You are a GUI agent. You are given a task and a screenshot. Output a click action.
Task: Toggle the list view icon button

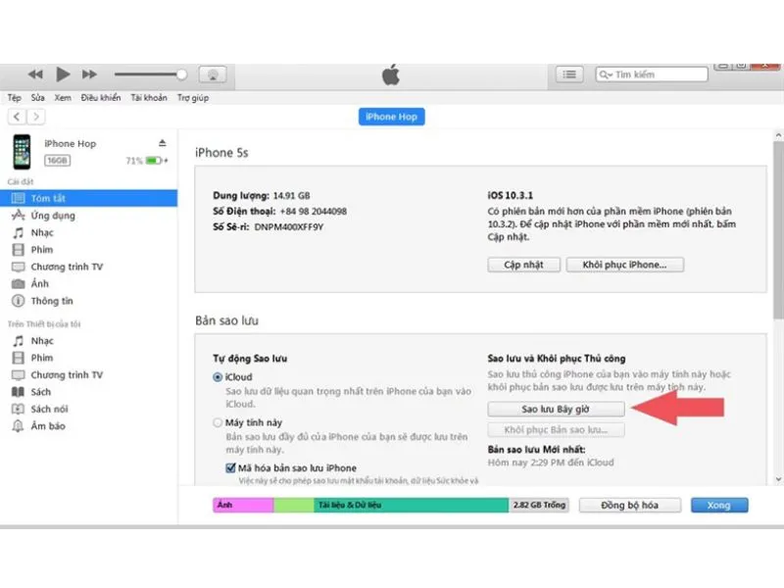[x=569, y=74]
